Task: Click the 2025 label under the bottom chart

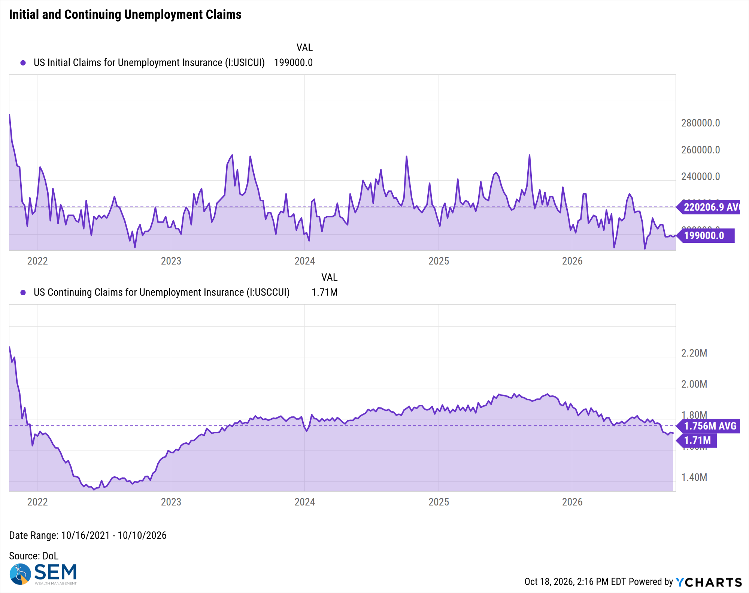Action: (439, 502)
